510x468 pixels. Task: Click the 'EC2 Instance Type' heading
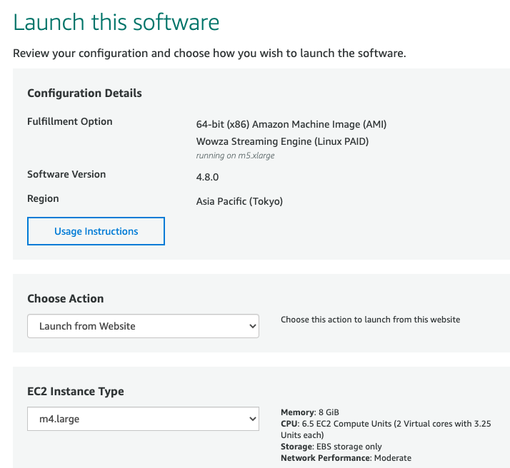pos(76,392)
